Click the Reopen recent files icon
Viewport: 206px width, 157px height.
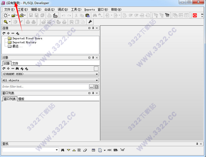pyautogui.click(x=22, y=15)
